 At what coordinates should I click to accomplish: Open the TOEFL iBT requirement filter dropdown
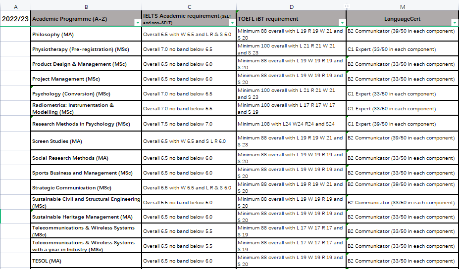342,23
